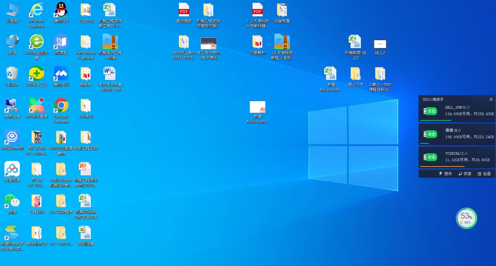Open Internet Explorer shortcut

[x=37, y=16]
